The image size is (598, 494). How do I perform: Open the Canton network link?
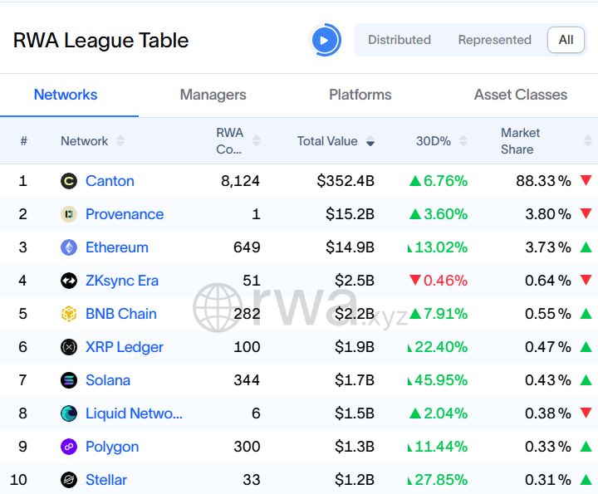click(110, 181)
